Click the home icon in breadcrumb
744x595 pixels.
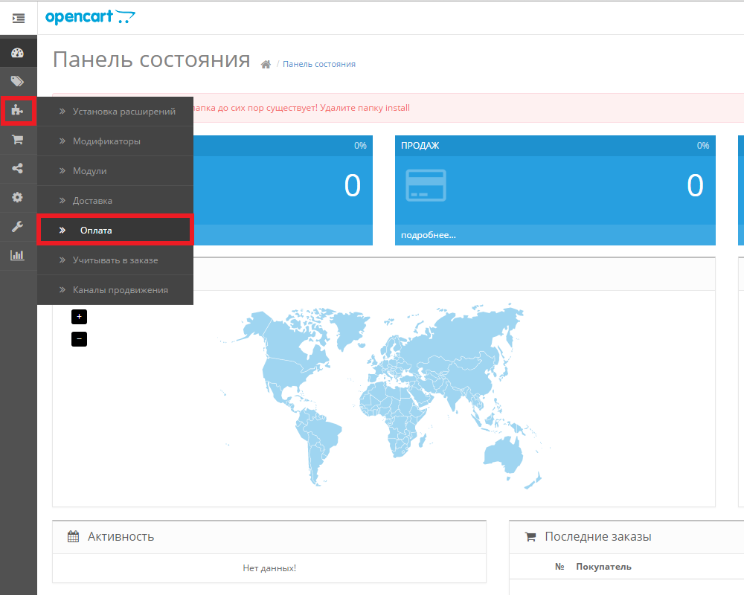[266, 65]
